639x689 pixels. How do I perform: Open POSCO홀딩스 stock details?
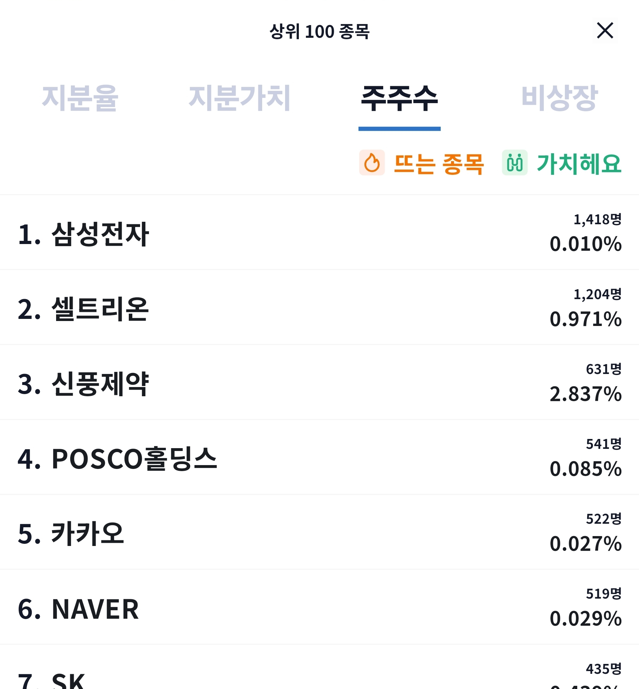pyautogui.click(x=319, y=457)
